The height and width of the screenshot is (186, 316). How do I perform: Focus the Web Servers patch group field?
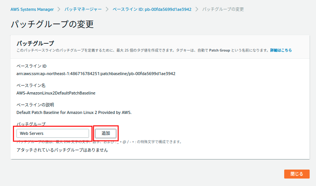tap(52, 133)
